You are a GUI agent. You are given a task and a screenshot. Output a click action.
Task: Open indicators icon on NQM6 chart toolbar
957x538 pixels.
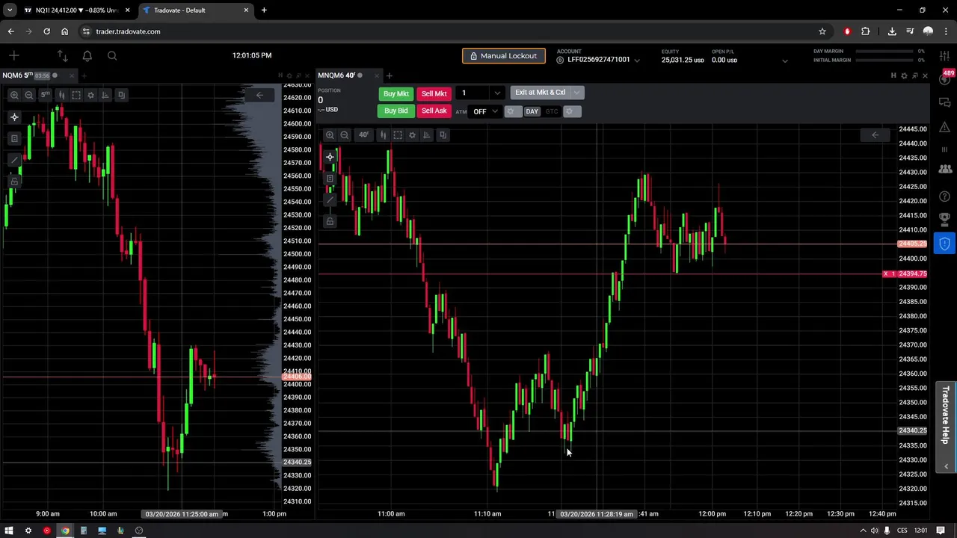coord(105,95)
